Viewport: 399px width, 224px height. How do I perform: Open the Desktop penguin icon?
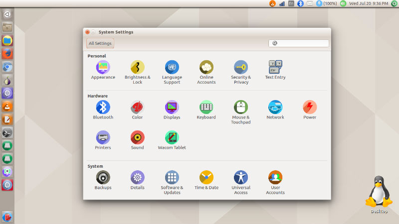coord(379,195)
